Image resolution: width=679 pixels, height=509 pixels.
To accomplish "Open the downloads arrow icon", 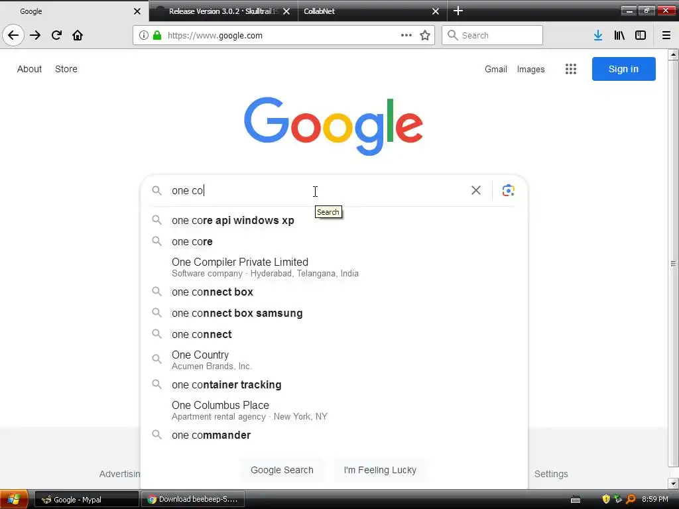I will coord(598,36).
